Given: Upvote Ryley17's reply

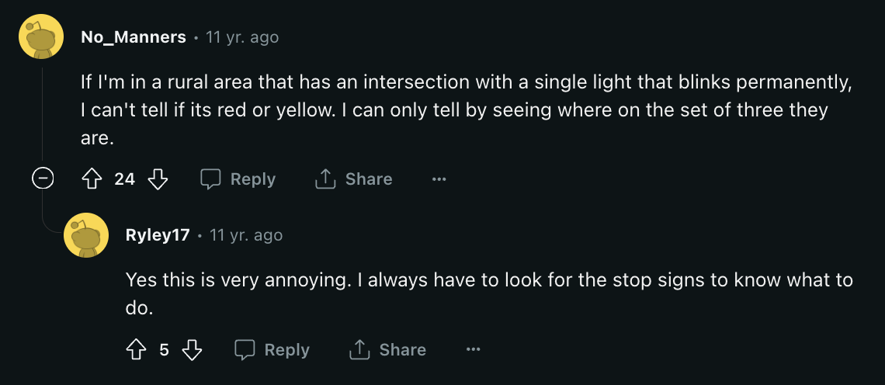Looking at the screenshot, I should pyautogui.click(x=135, y=350).
